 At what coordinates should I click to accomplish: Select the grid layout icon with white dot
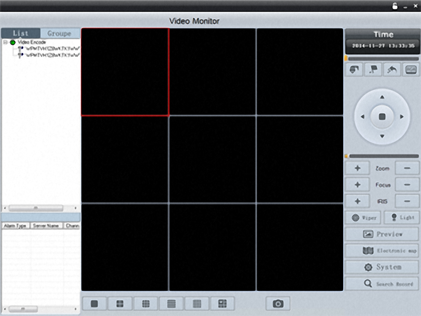(222, 304)
